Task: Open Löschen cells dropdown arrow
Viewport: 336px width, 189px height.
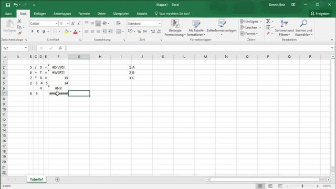Action: tap(260, 27)
